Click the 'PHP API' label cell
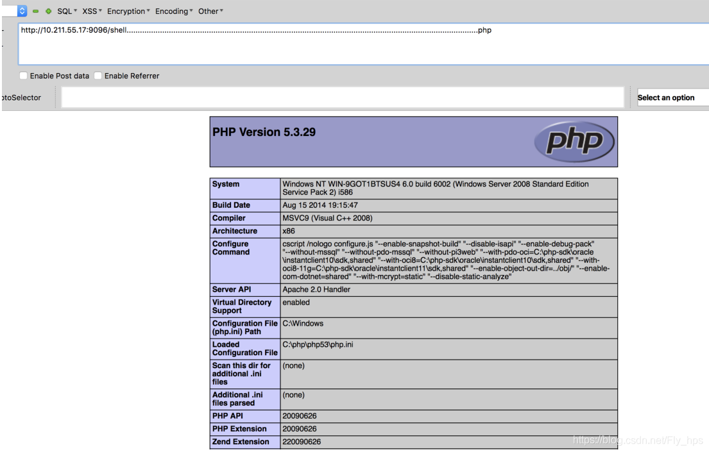This screenshot has width=709, height=452. click(245, 416)
